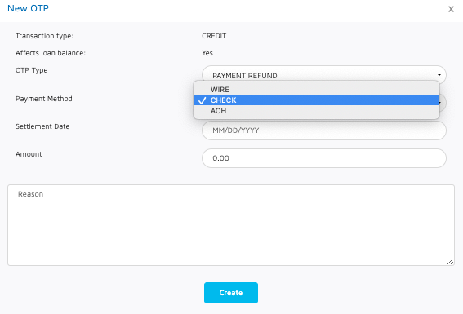Click the Reason box resize handle
Viewport: 463px width, 314px height.
tap(450, 262)
